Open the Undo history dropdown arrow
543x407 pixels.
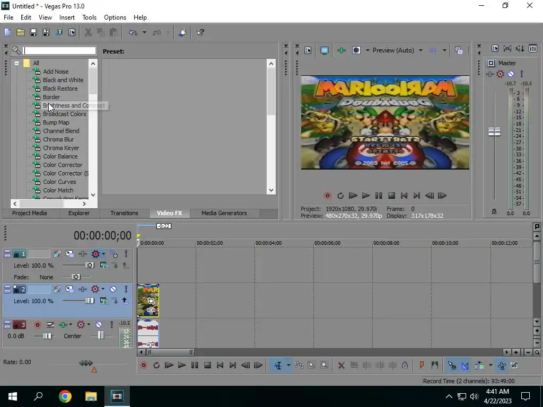144,32
